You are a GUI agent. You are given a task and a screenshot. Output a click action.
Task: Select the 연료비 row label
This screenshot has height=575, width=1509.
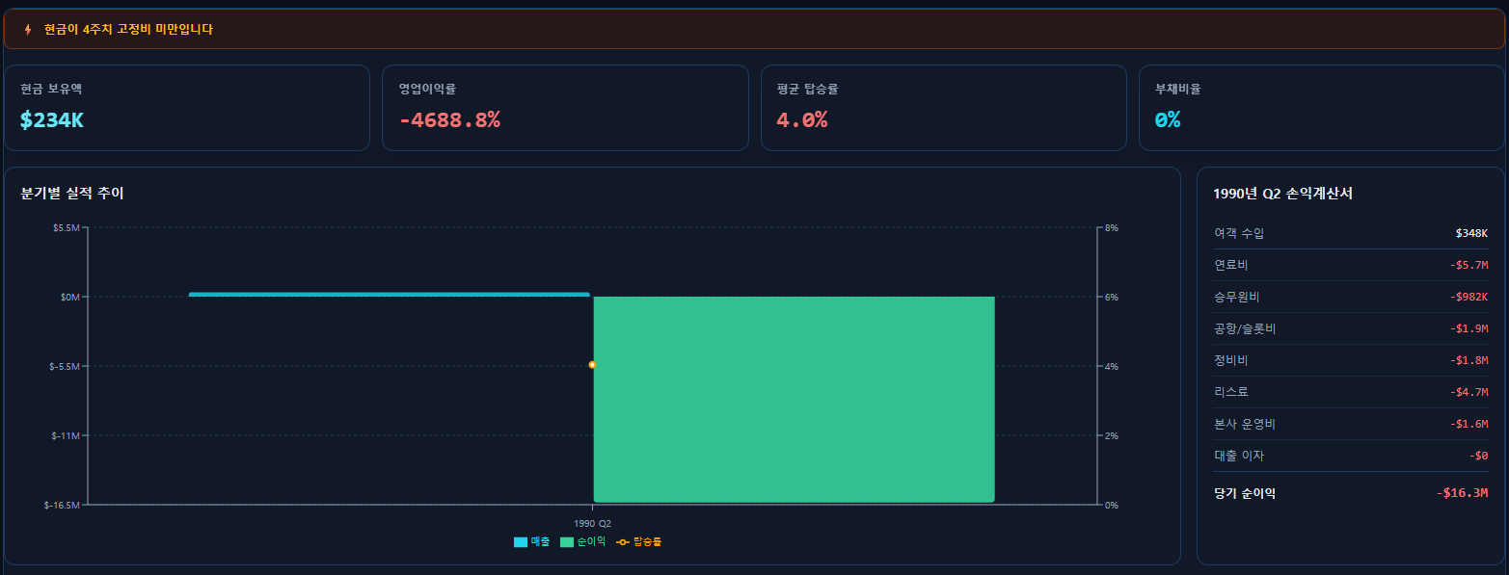(1231, 265)
